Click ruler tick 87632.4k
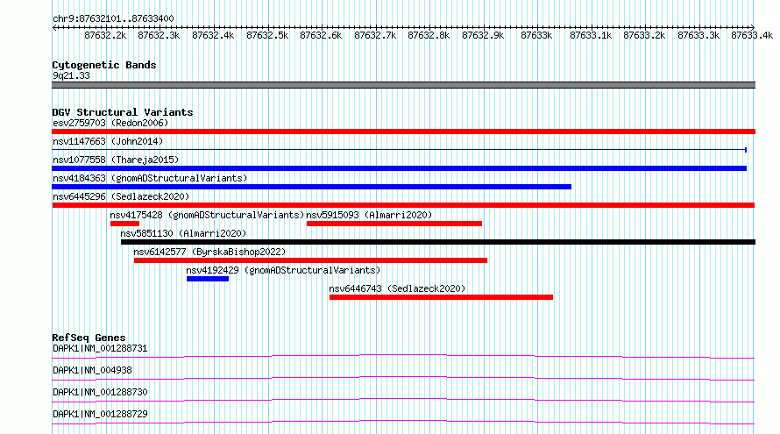The width and height of the screenshot is (780, 434). [x=213, y=35]
